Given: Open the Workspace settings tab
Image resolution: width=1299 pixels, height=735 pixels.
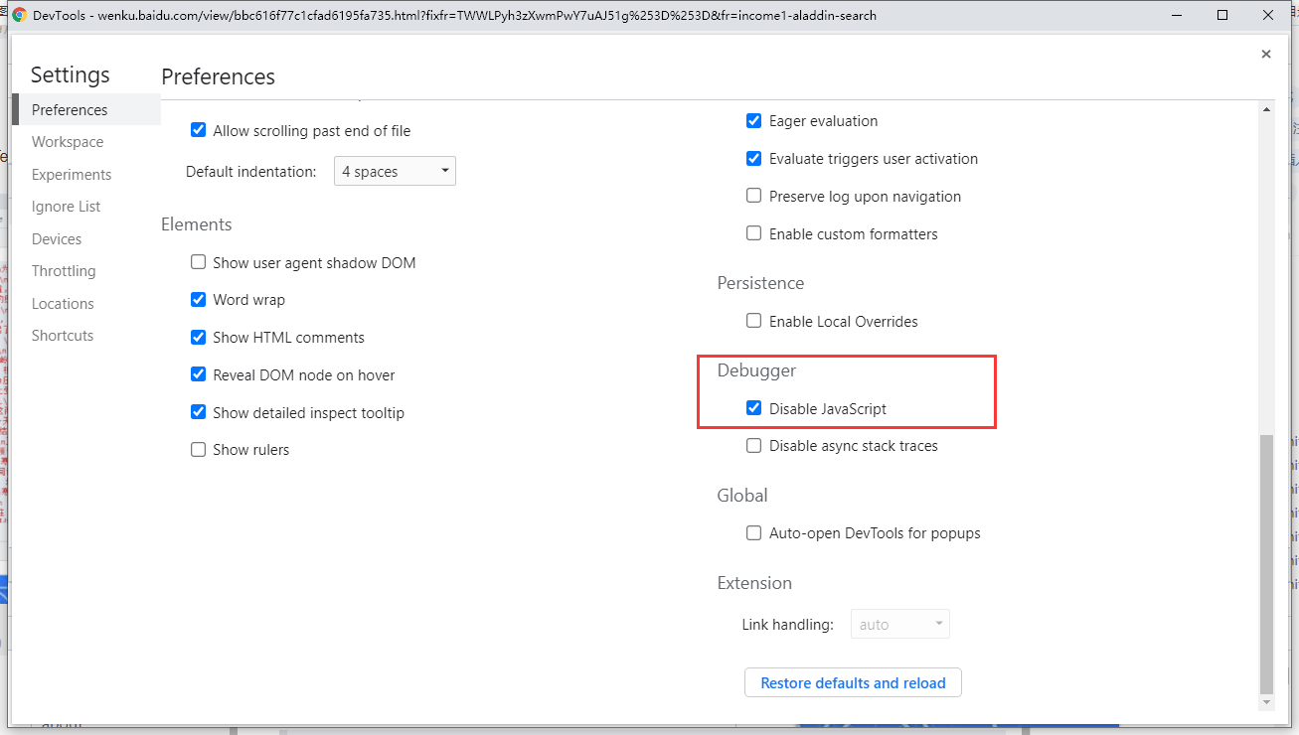Looking at the screenshot, I should click(68, 142).
